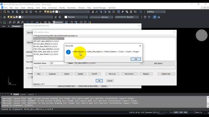Click the Print icon in toolbar
209x117 pixels.
26,12
